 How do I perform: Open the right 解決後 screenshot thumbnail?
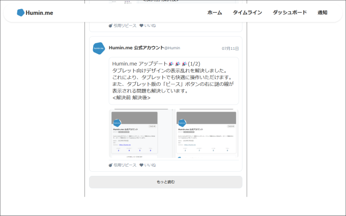(207, 133)
